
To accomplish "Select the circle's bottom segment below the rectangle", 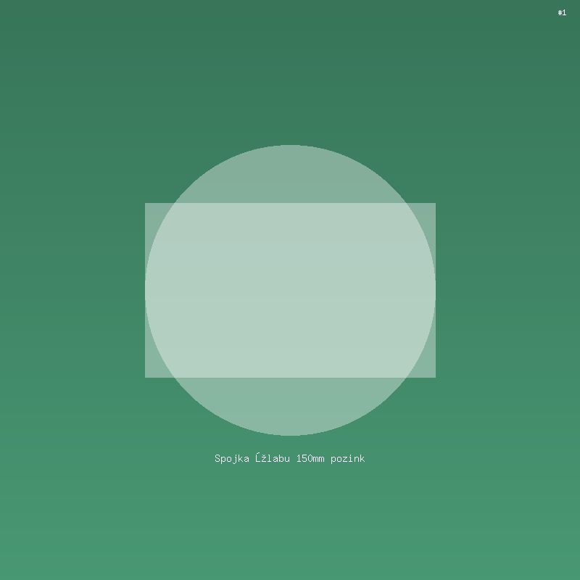I will click(290, 406).
